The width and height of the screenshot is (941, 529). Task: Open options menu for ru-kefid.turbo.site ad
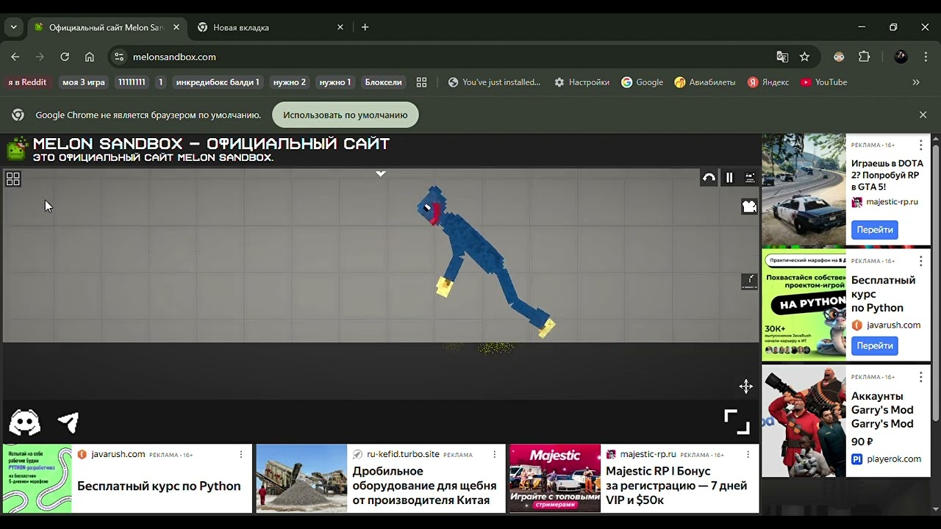coord(494,455)
